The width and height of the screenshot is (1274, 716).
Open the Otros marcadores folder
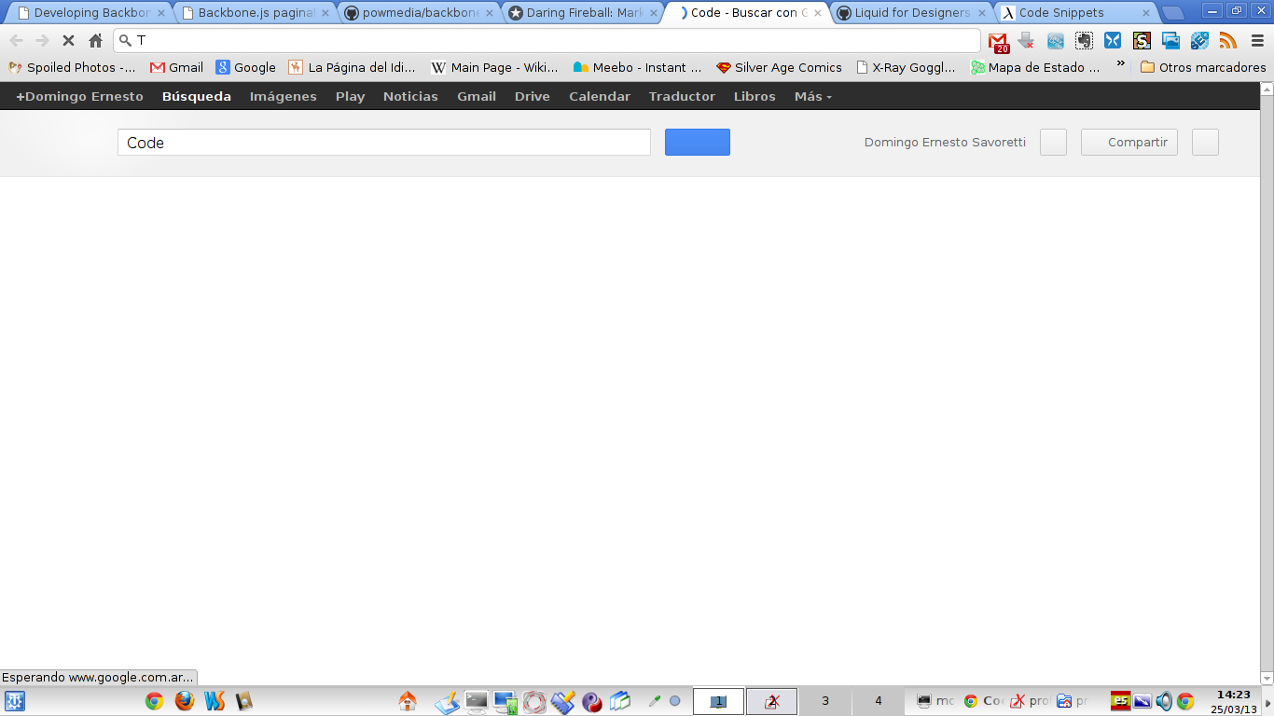point(1203,67)
